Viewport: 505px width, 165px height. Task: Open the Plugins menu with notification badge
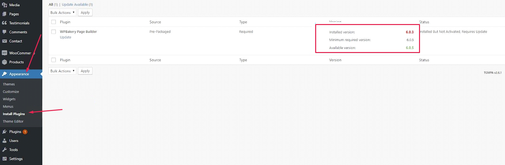coord(15,132)
